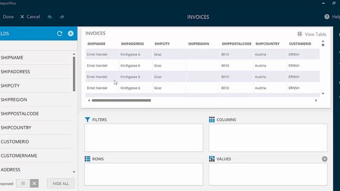Image resolution: width=340 pixels, height=191 pixels.
Task: Click the SHIPREGION column header
Action: click(x=198, y=44)
